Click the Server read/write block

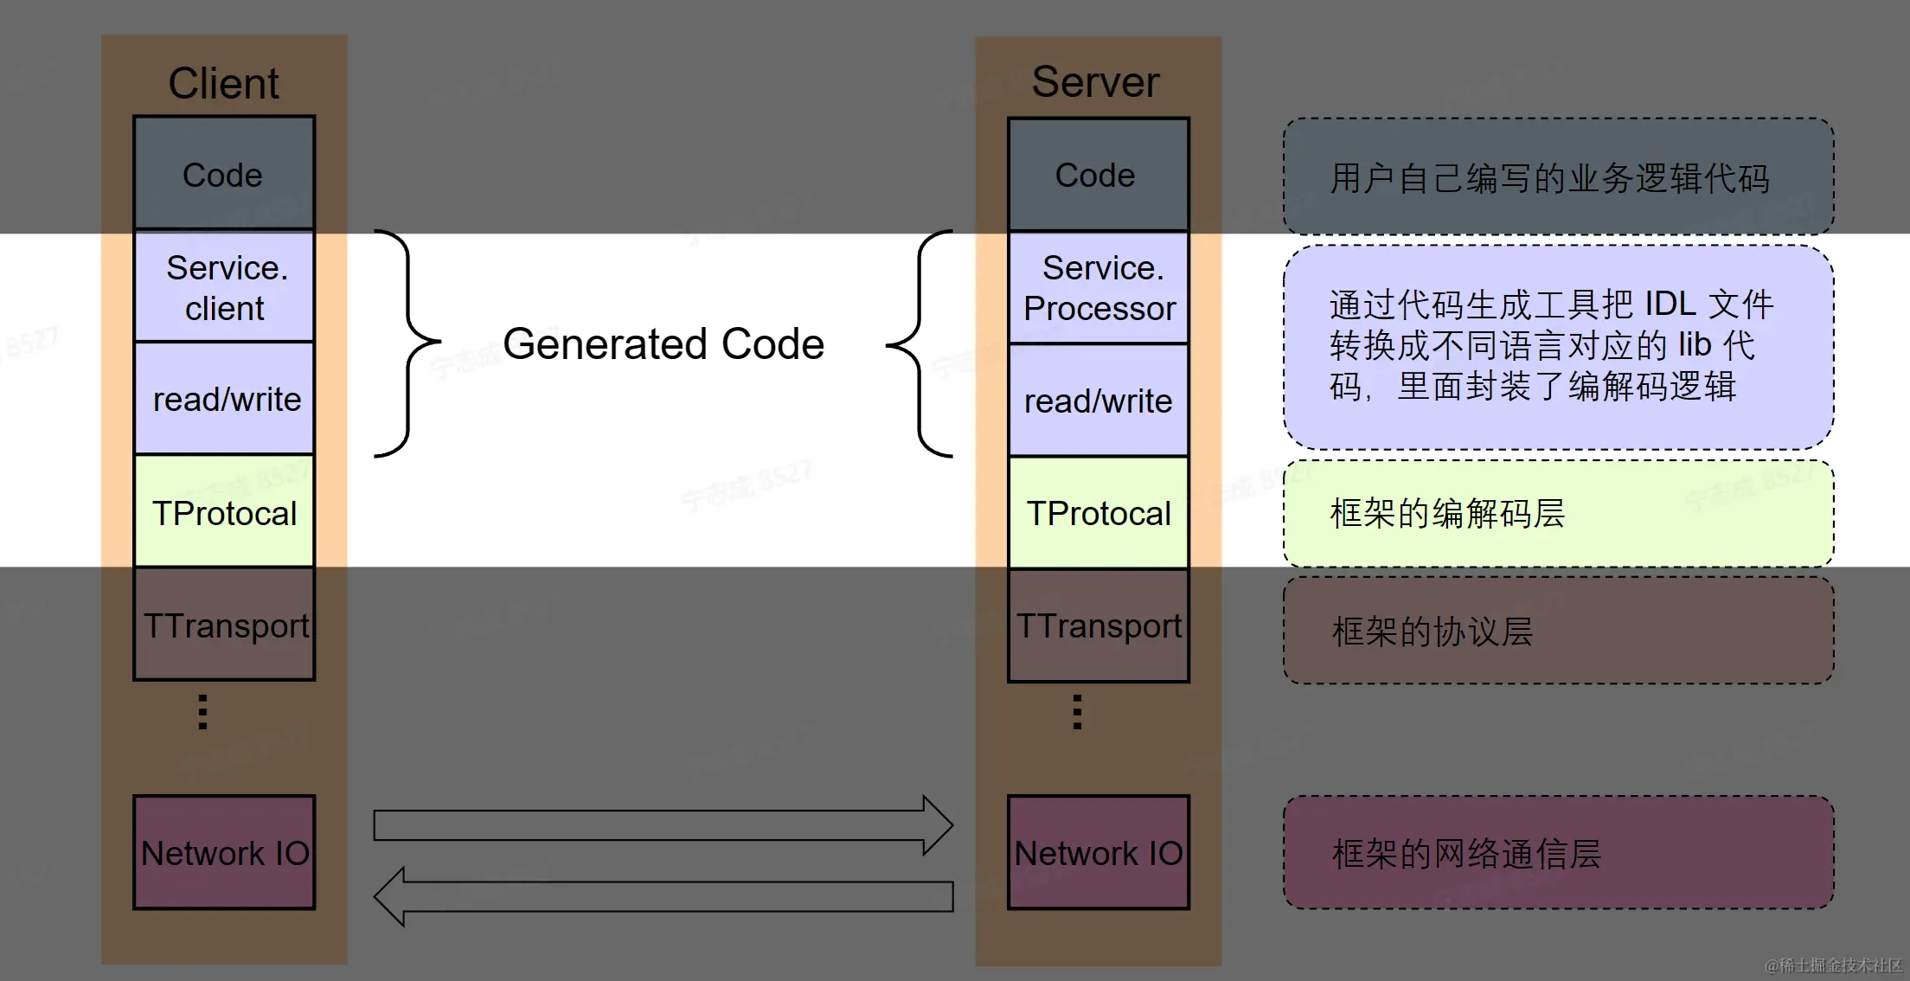coord(1098,401)
